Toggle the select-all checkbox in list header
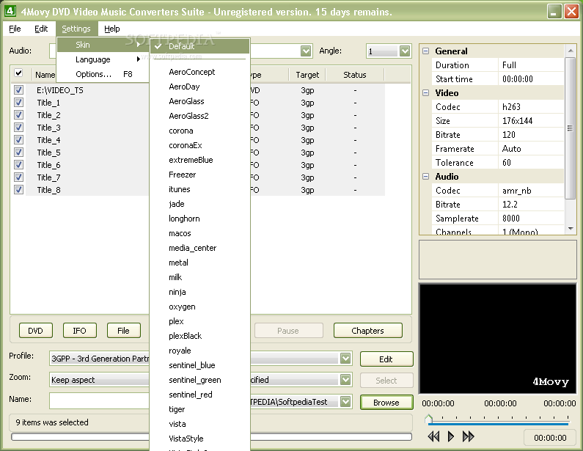 (18, 73)
